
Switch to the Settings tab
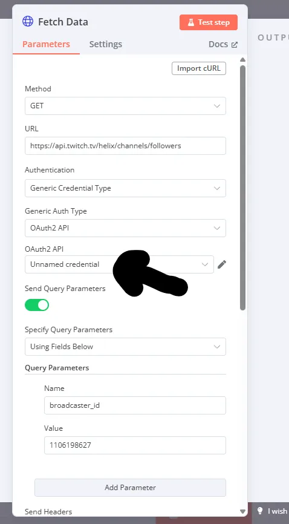106,44
